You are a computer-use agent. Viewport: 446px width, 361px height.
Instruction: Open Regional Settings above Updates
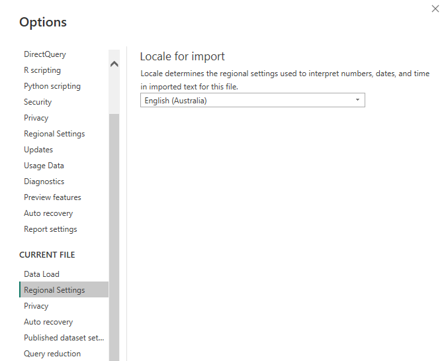click(x=54, y=134)
